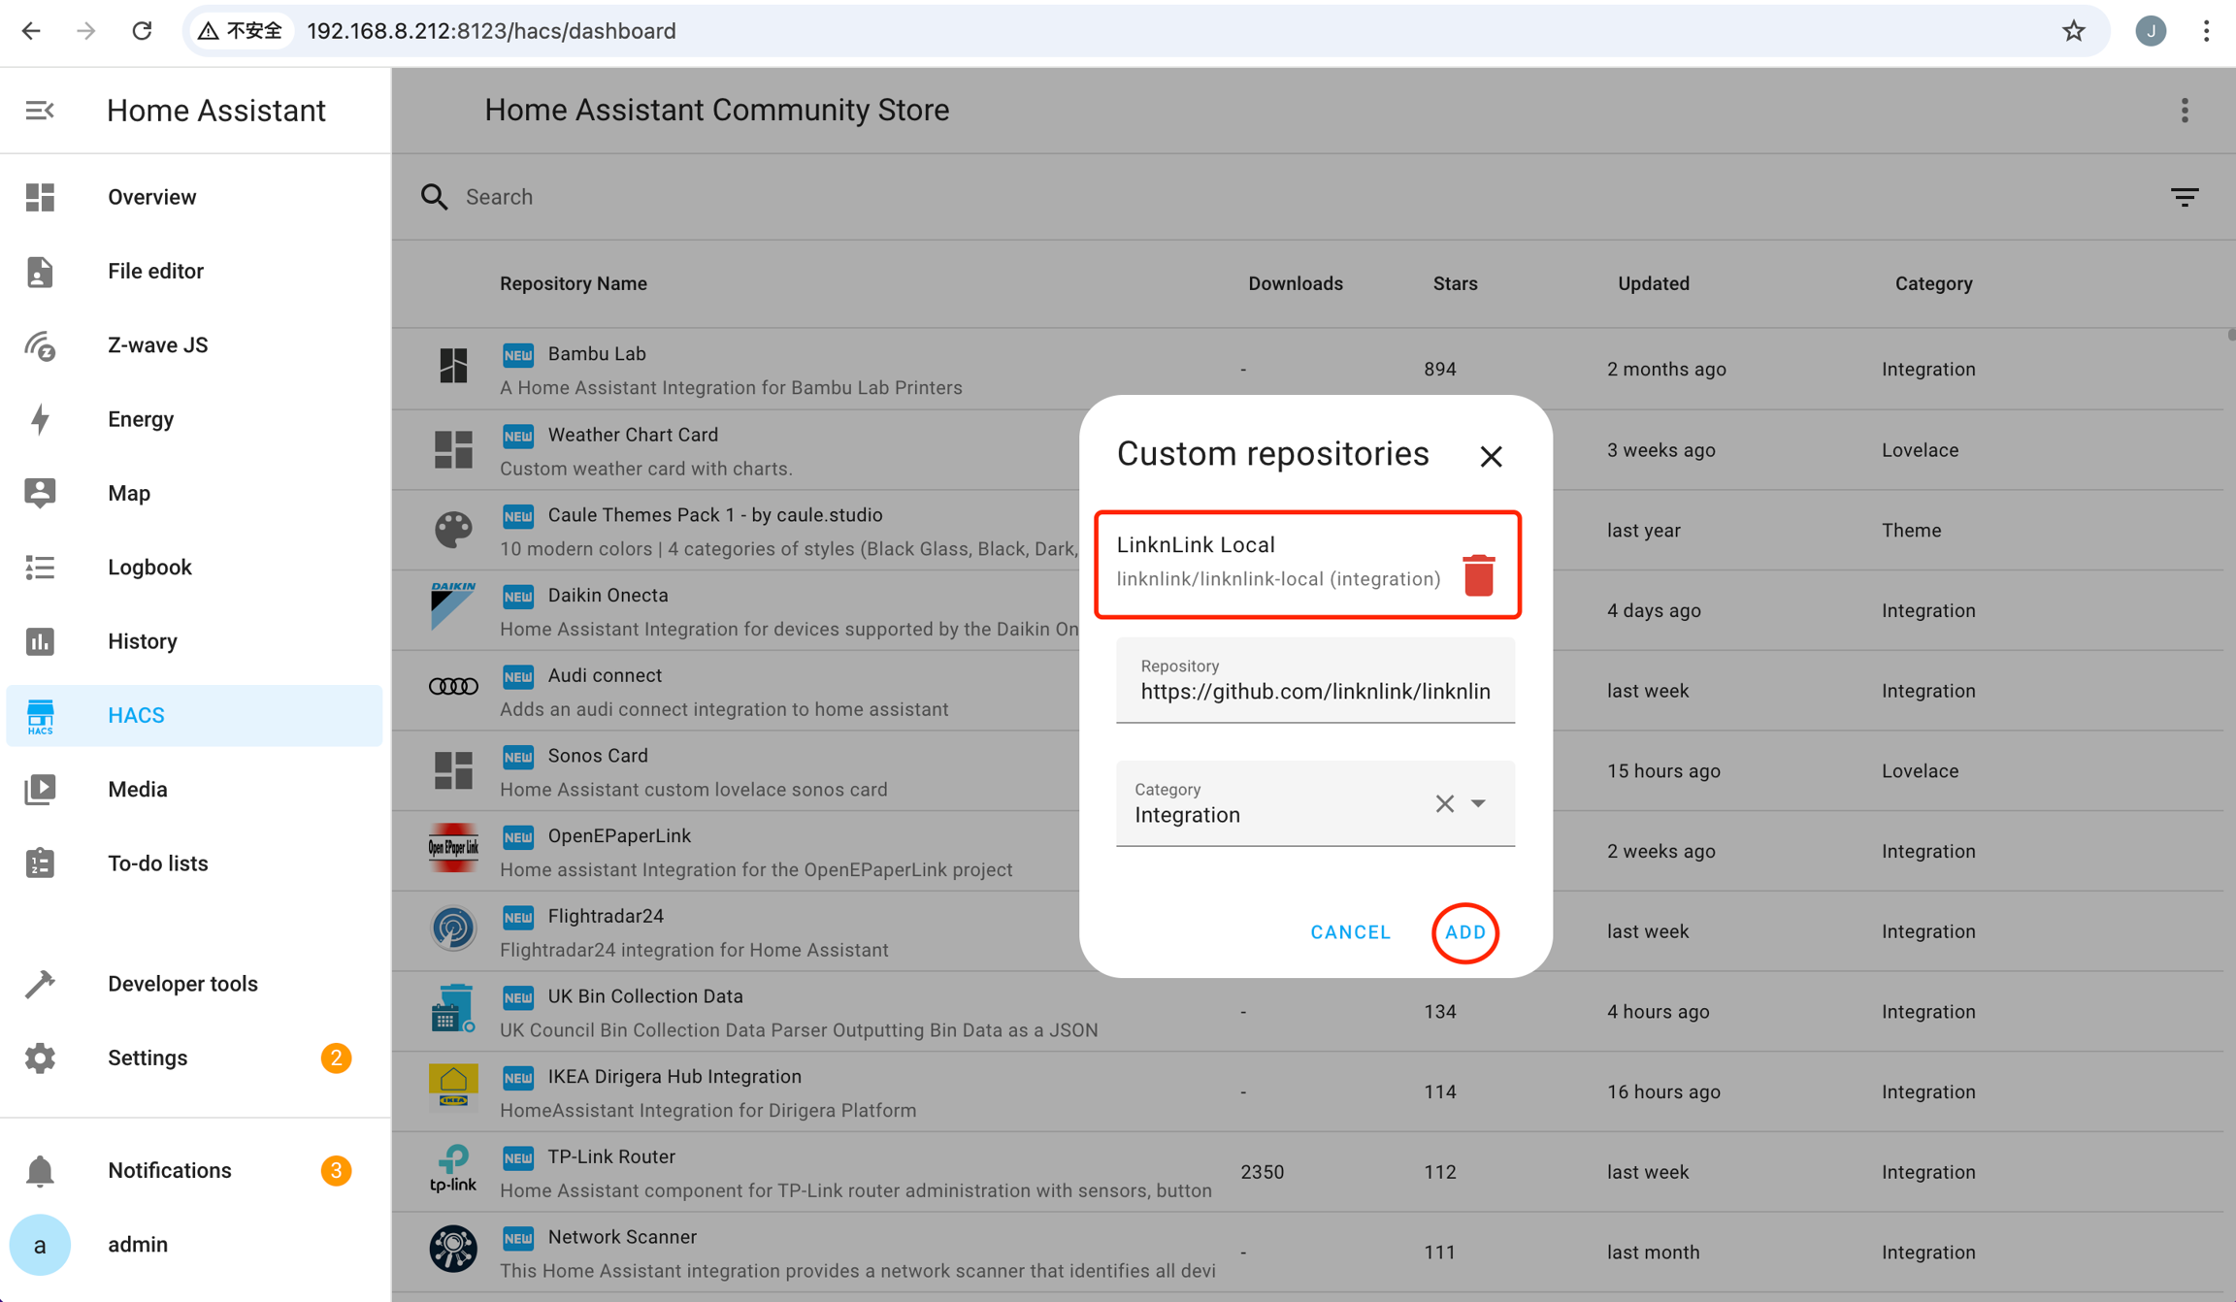
Task: Bookmark this page with the star icon
Action: 2073,31
